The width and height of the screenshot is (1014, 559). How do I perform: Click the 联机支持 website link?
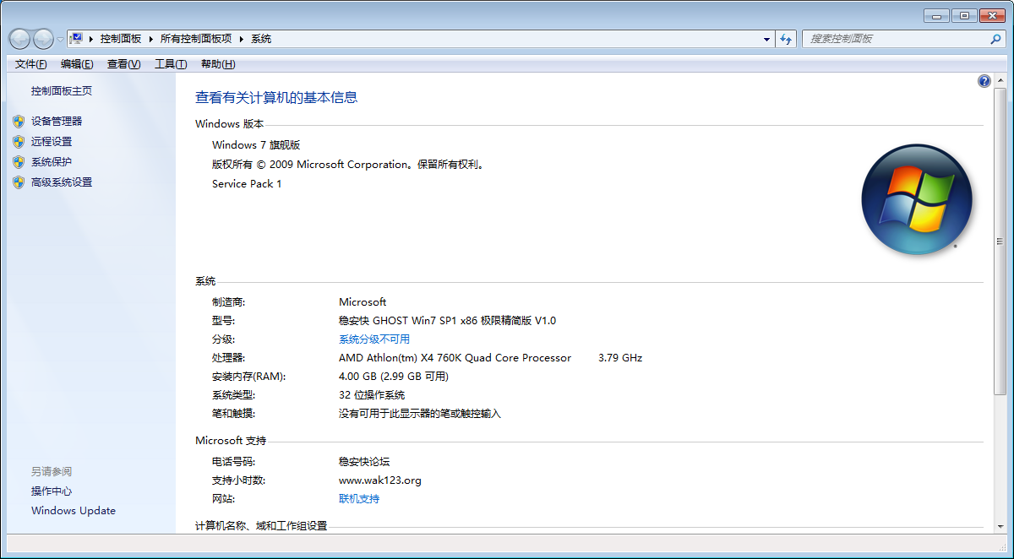[358, 498]
